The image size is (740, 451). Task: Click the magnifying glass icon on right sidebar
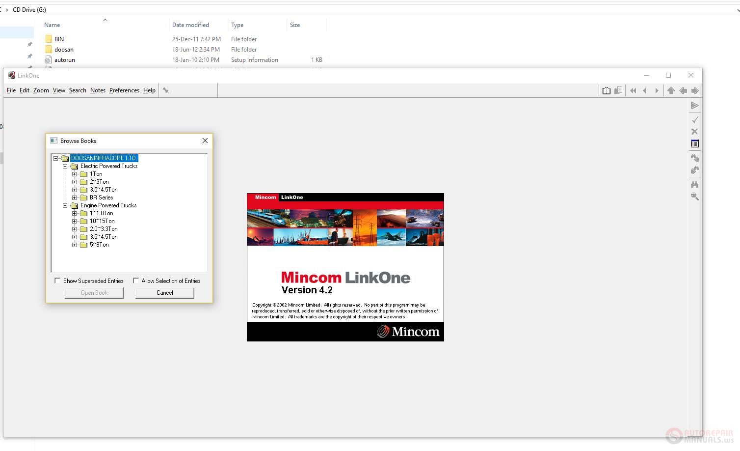(694, 197)
